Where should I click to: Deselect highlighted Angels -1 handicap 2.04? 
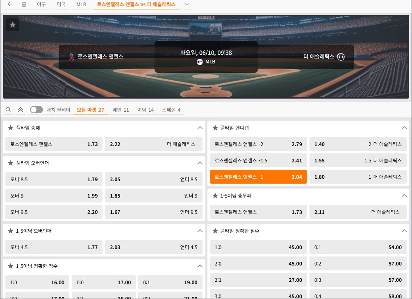(x=258, y=177)
